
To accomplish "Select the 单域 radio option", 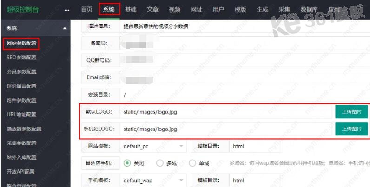I will point(192,163).
